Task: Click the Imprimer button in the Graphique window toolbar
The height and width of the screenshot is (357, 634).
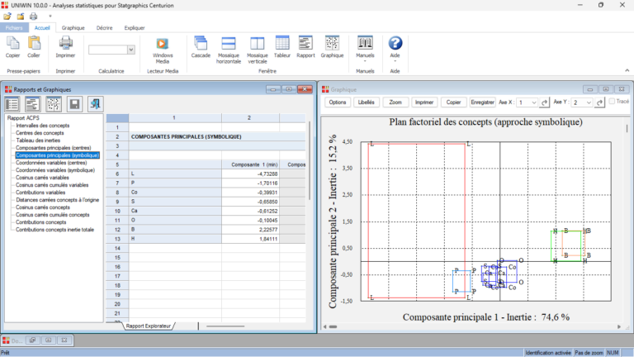Action: point(424,102)
